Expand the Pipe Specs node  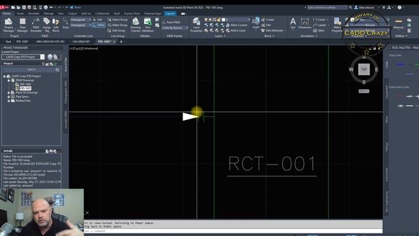[x=9, y=96]
